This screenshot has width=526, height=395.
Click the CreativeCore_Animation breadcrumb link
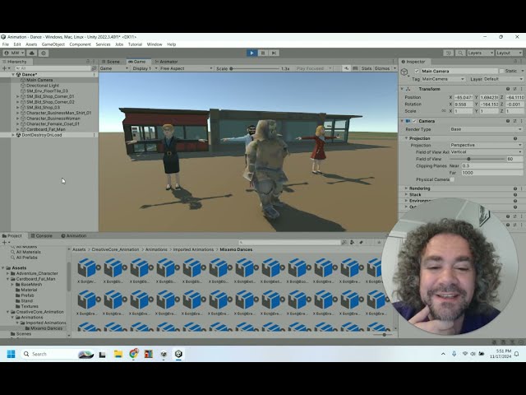tap(115, 249)
